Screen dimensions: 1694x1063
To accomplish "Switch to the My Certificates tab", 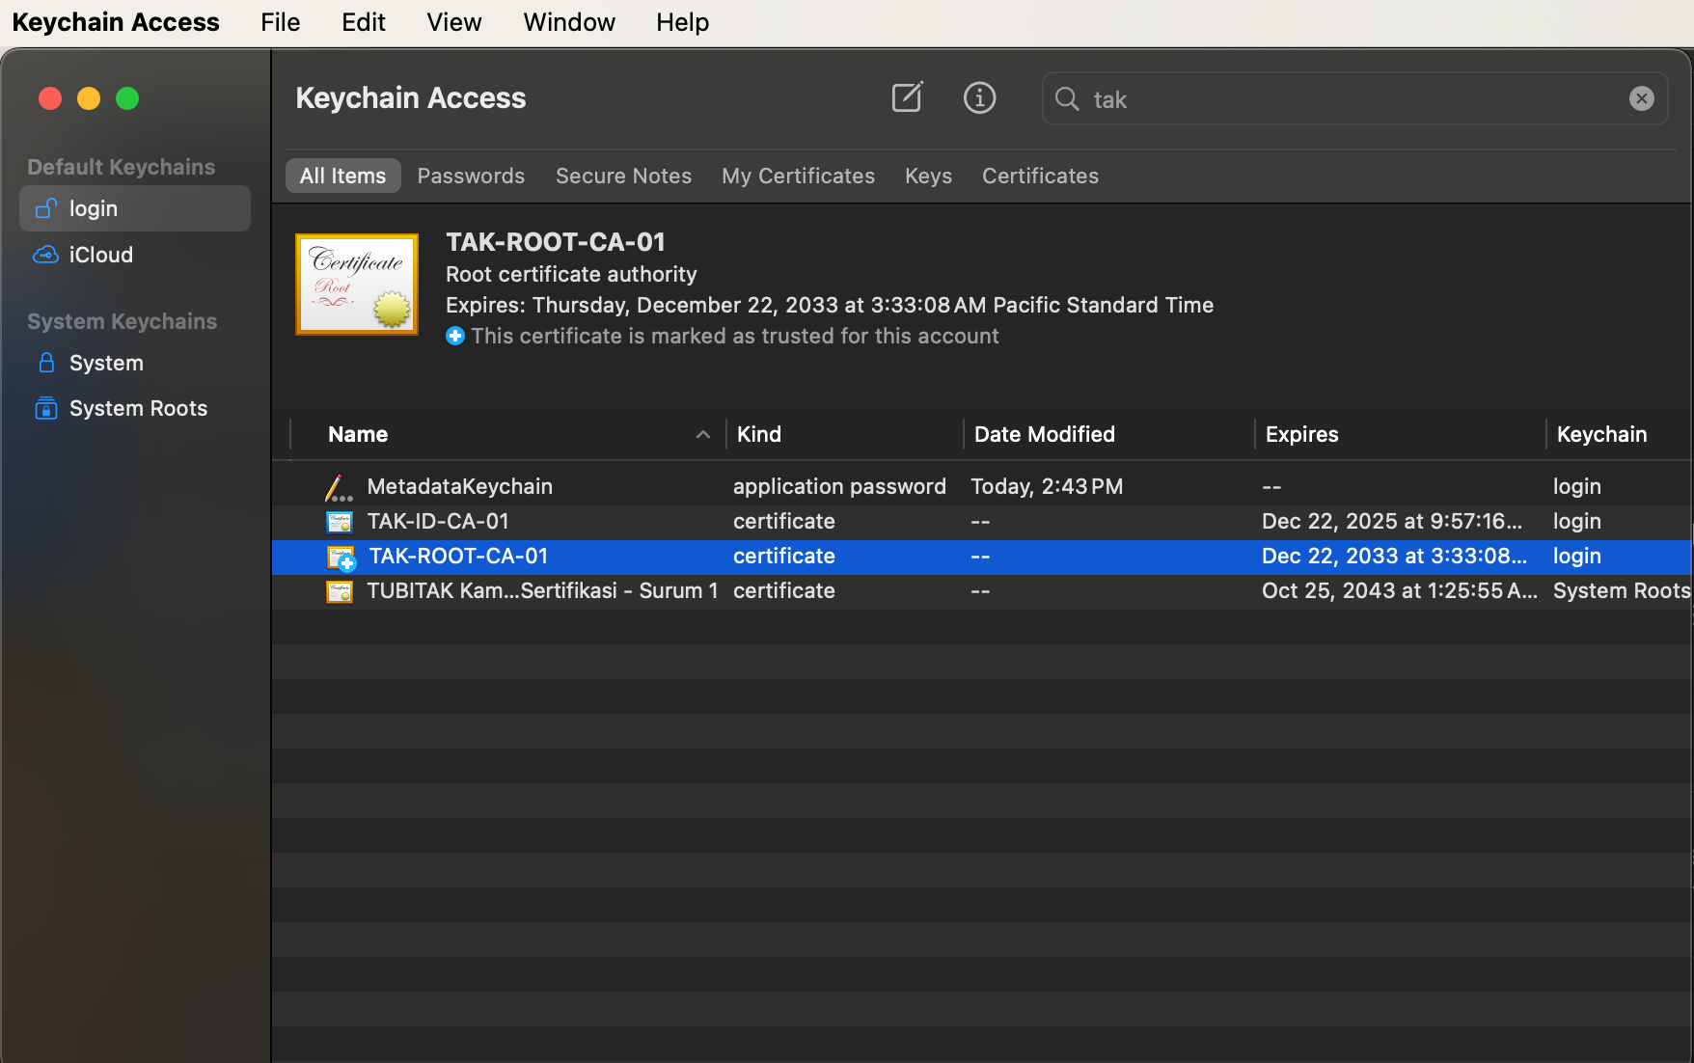I will click(x=798, y=176).
